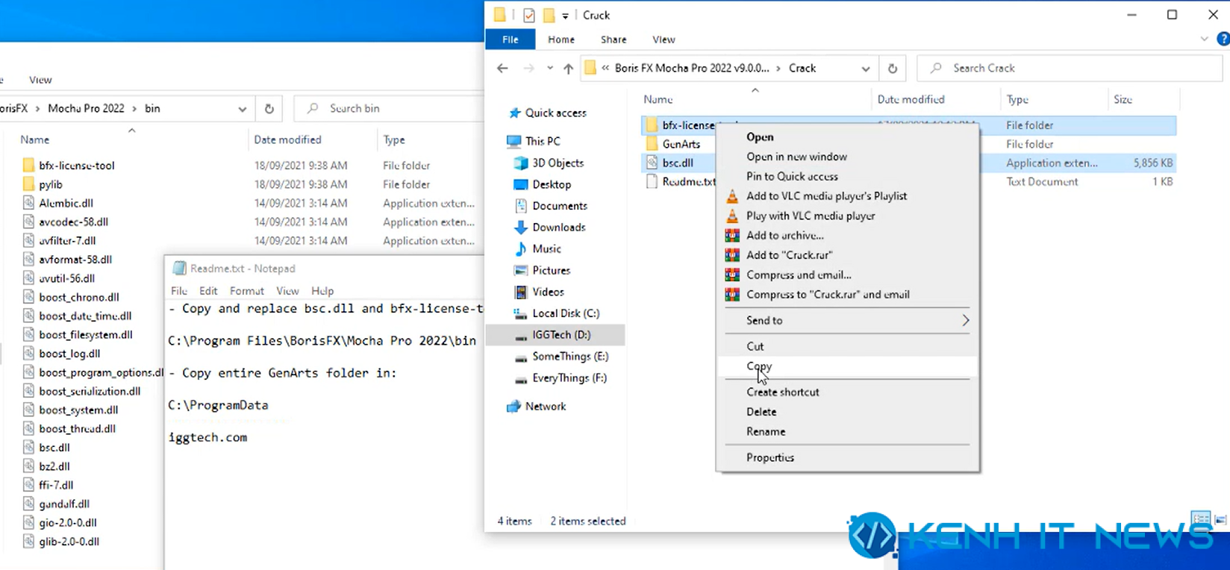Screen dimensions: 1230x570
Task: Click the Search Crack field
Action: coord(1070,68)
